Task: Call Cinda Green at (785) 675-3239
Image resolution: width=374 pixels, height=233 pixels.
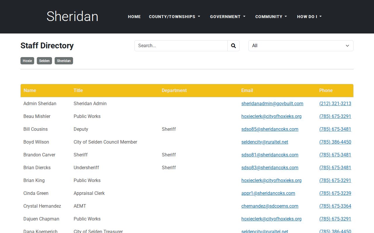Action: click(335, 193)
